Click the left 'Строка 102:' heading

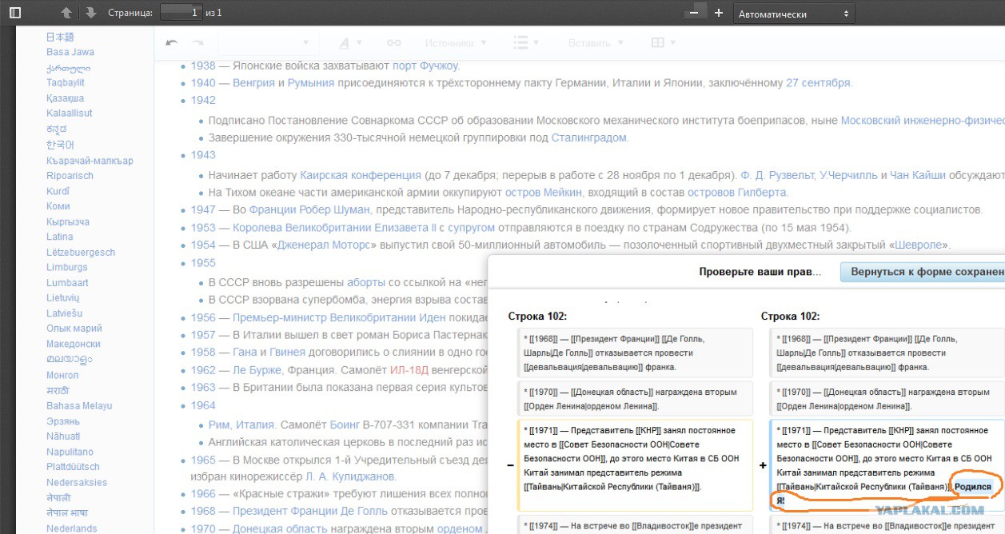[x=537, y=317]
